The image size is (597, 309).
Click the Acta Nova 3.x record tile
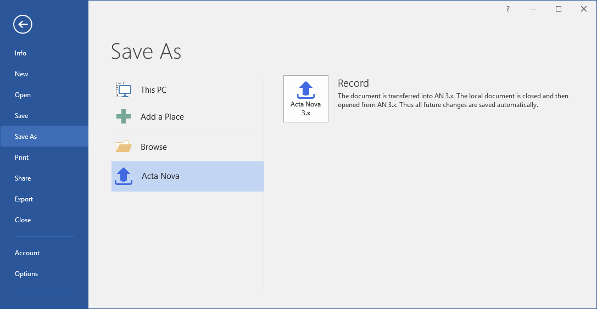click(x=306, y=99)
